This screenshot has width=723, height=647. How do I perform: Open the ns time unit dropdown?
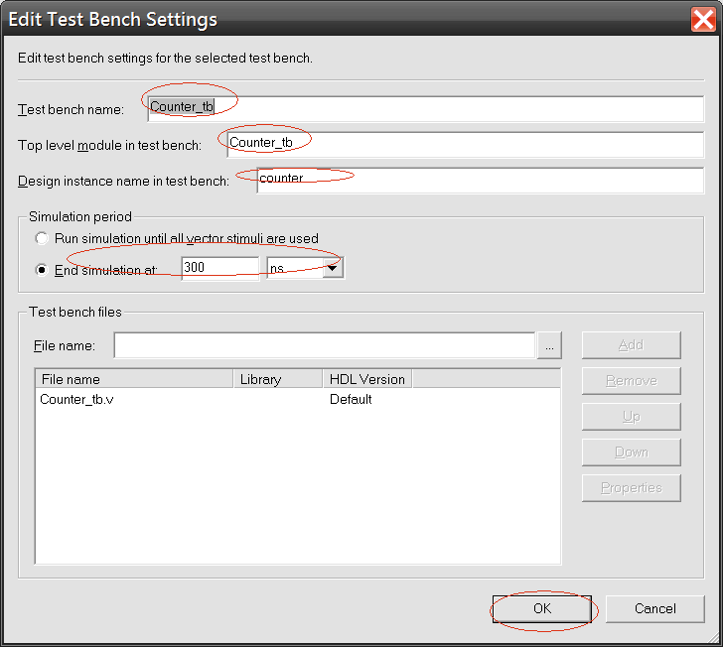pyautogui.click(x=334, y=268)
